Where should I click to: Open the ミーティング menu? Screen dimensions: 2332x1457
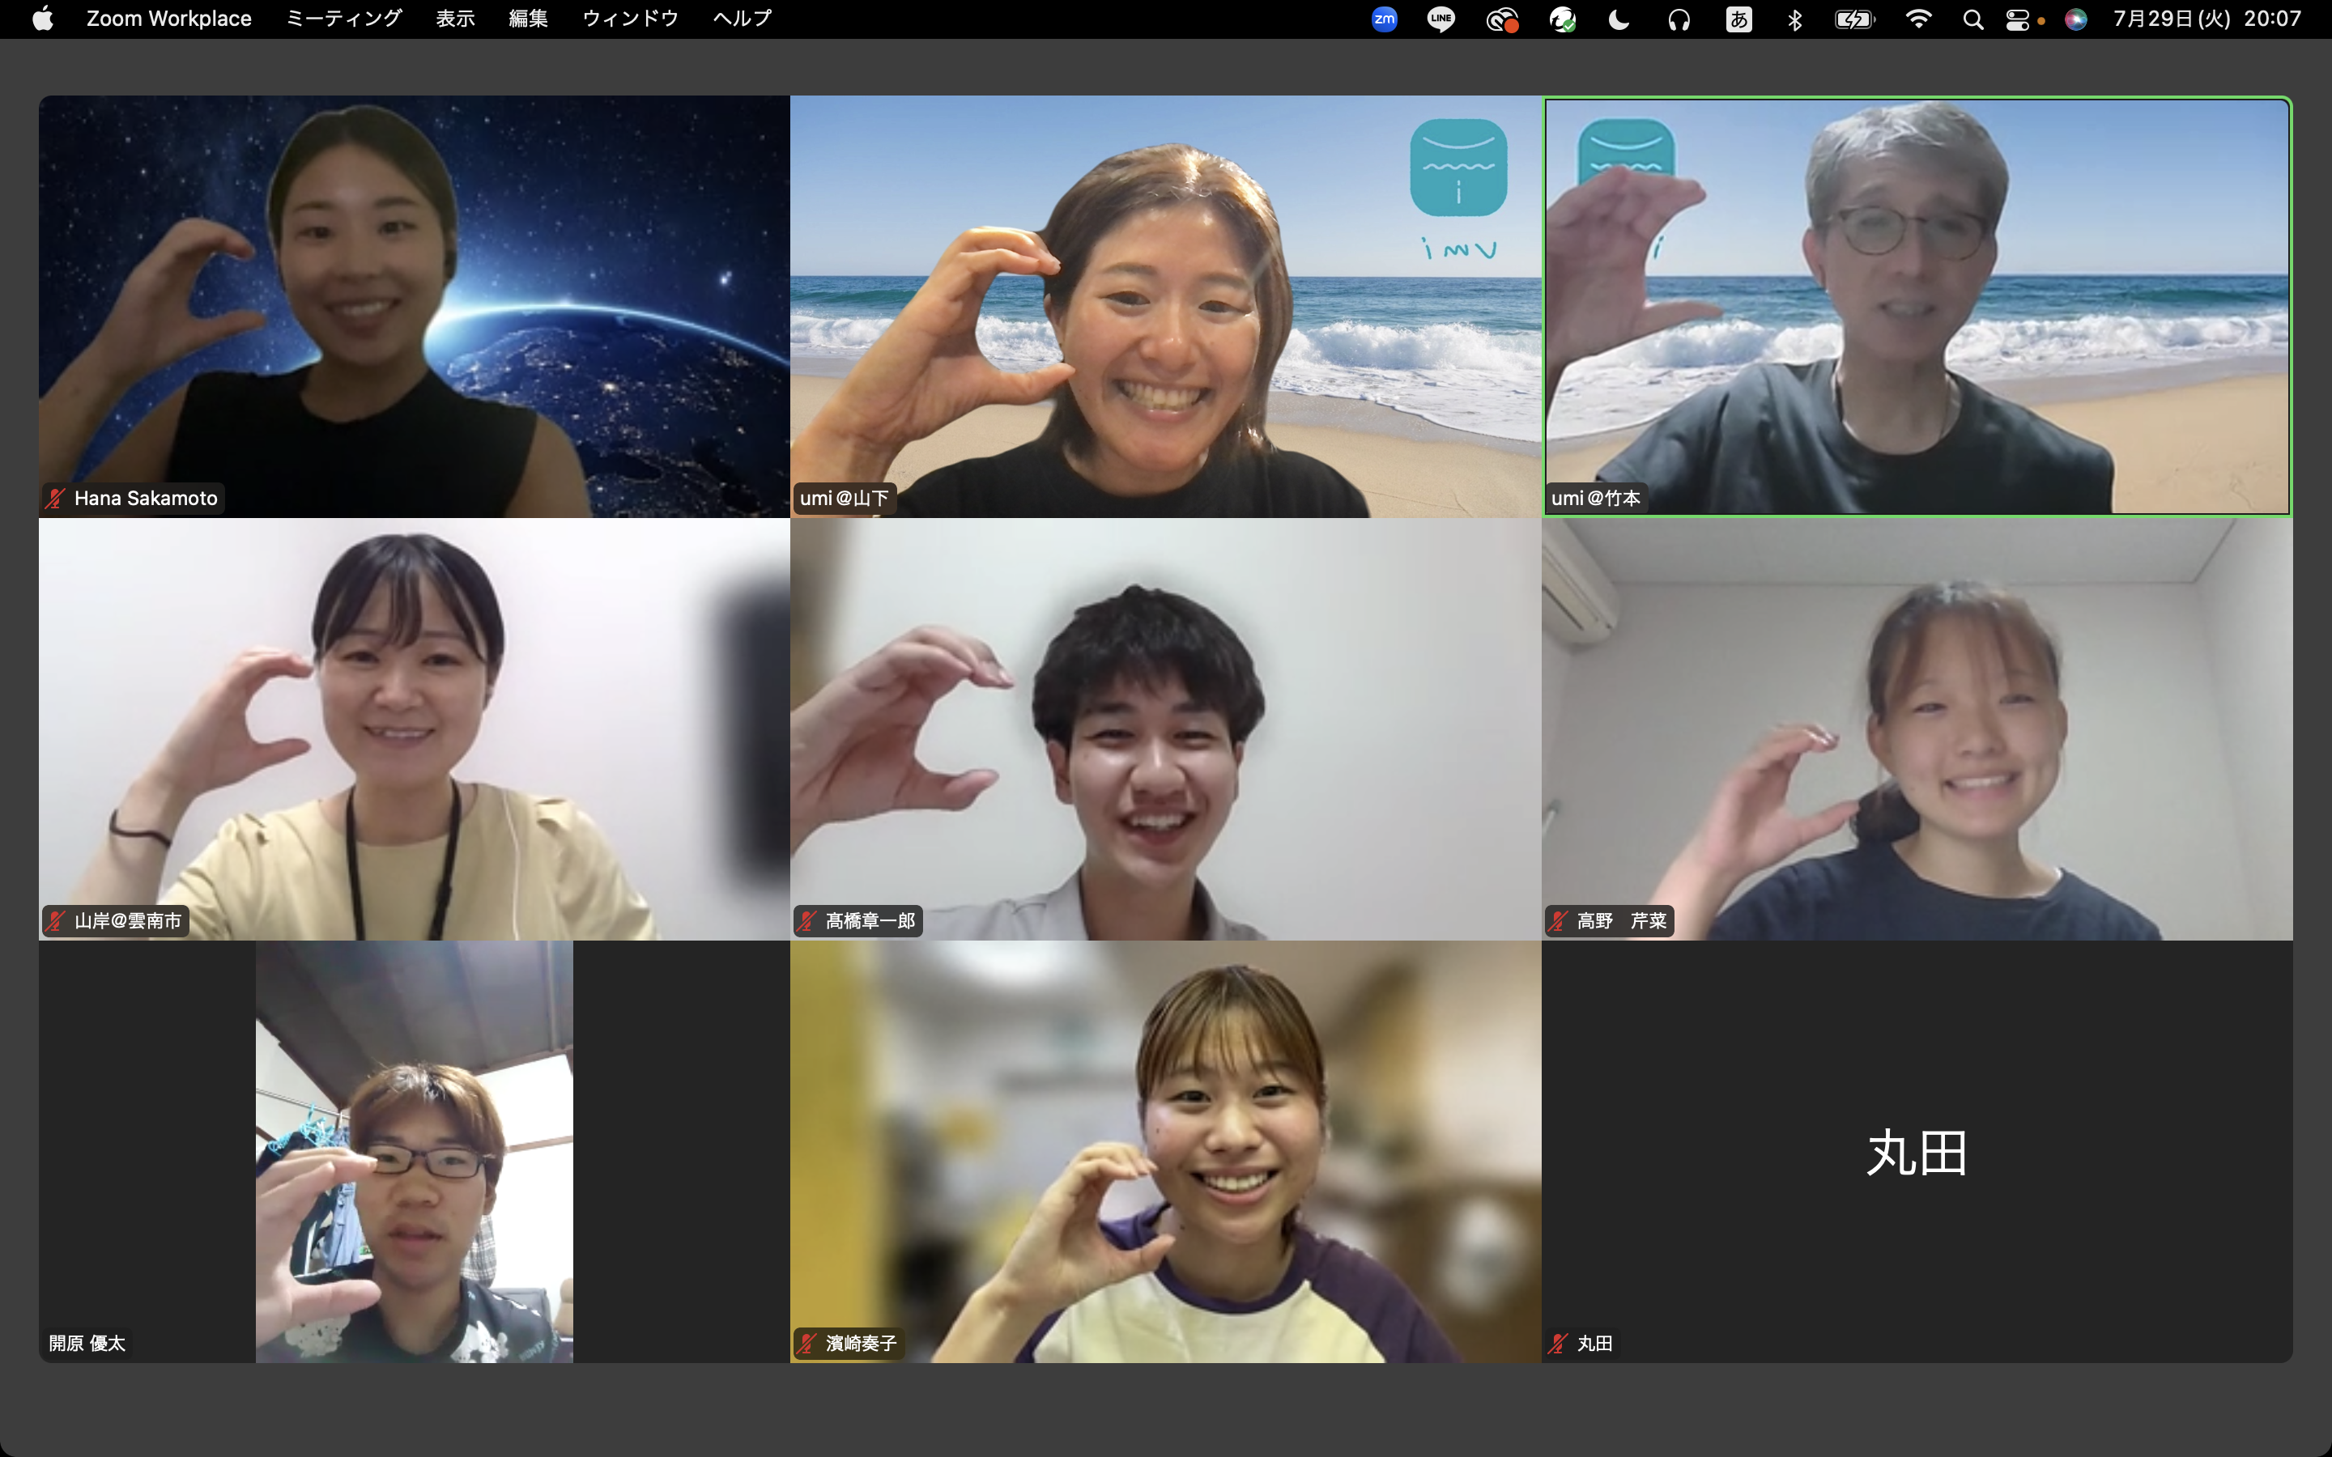(343, 19)
